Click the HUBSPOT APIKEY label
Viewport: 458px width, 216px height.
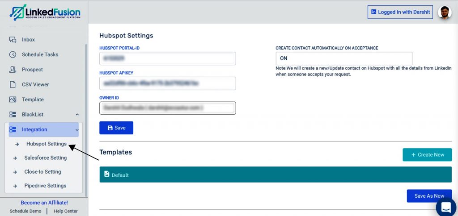pyautogui.click(x=116, y=73)
